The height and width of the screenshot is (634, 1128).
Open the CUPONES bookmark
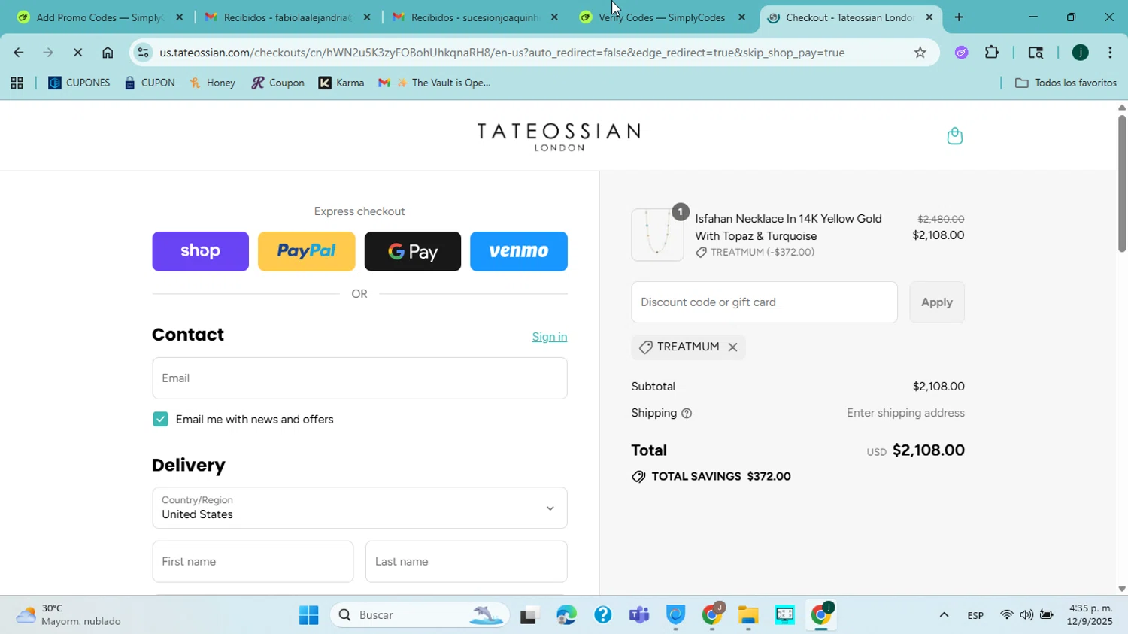(x=79, y=83)
